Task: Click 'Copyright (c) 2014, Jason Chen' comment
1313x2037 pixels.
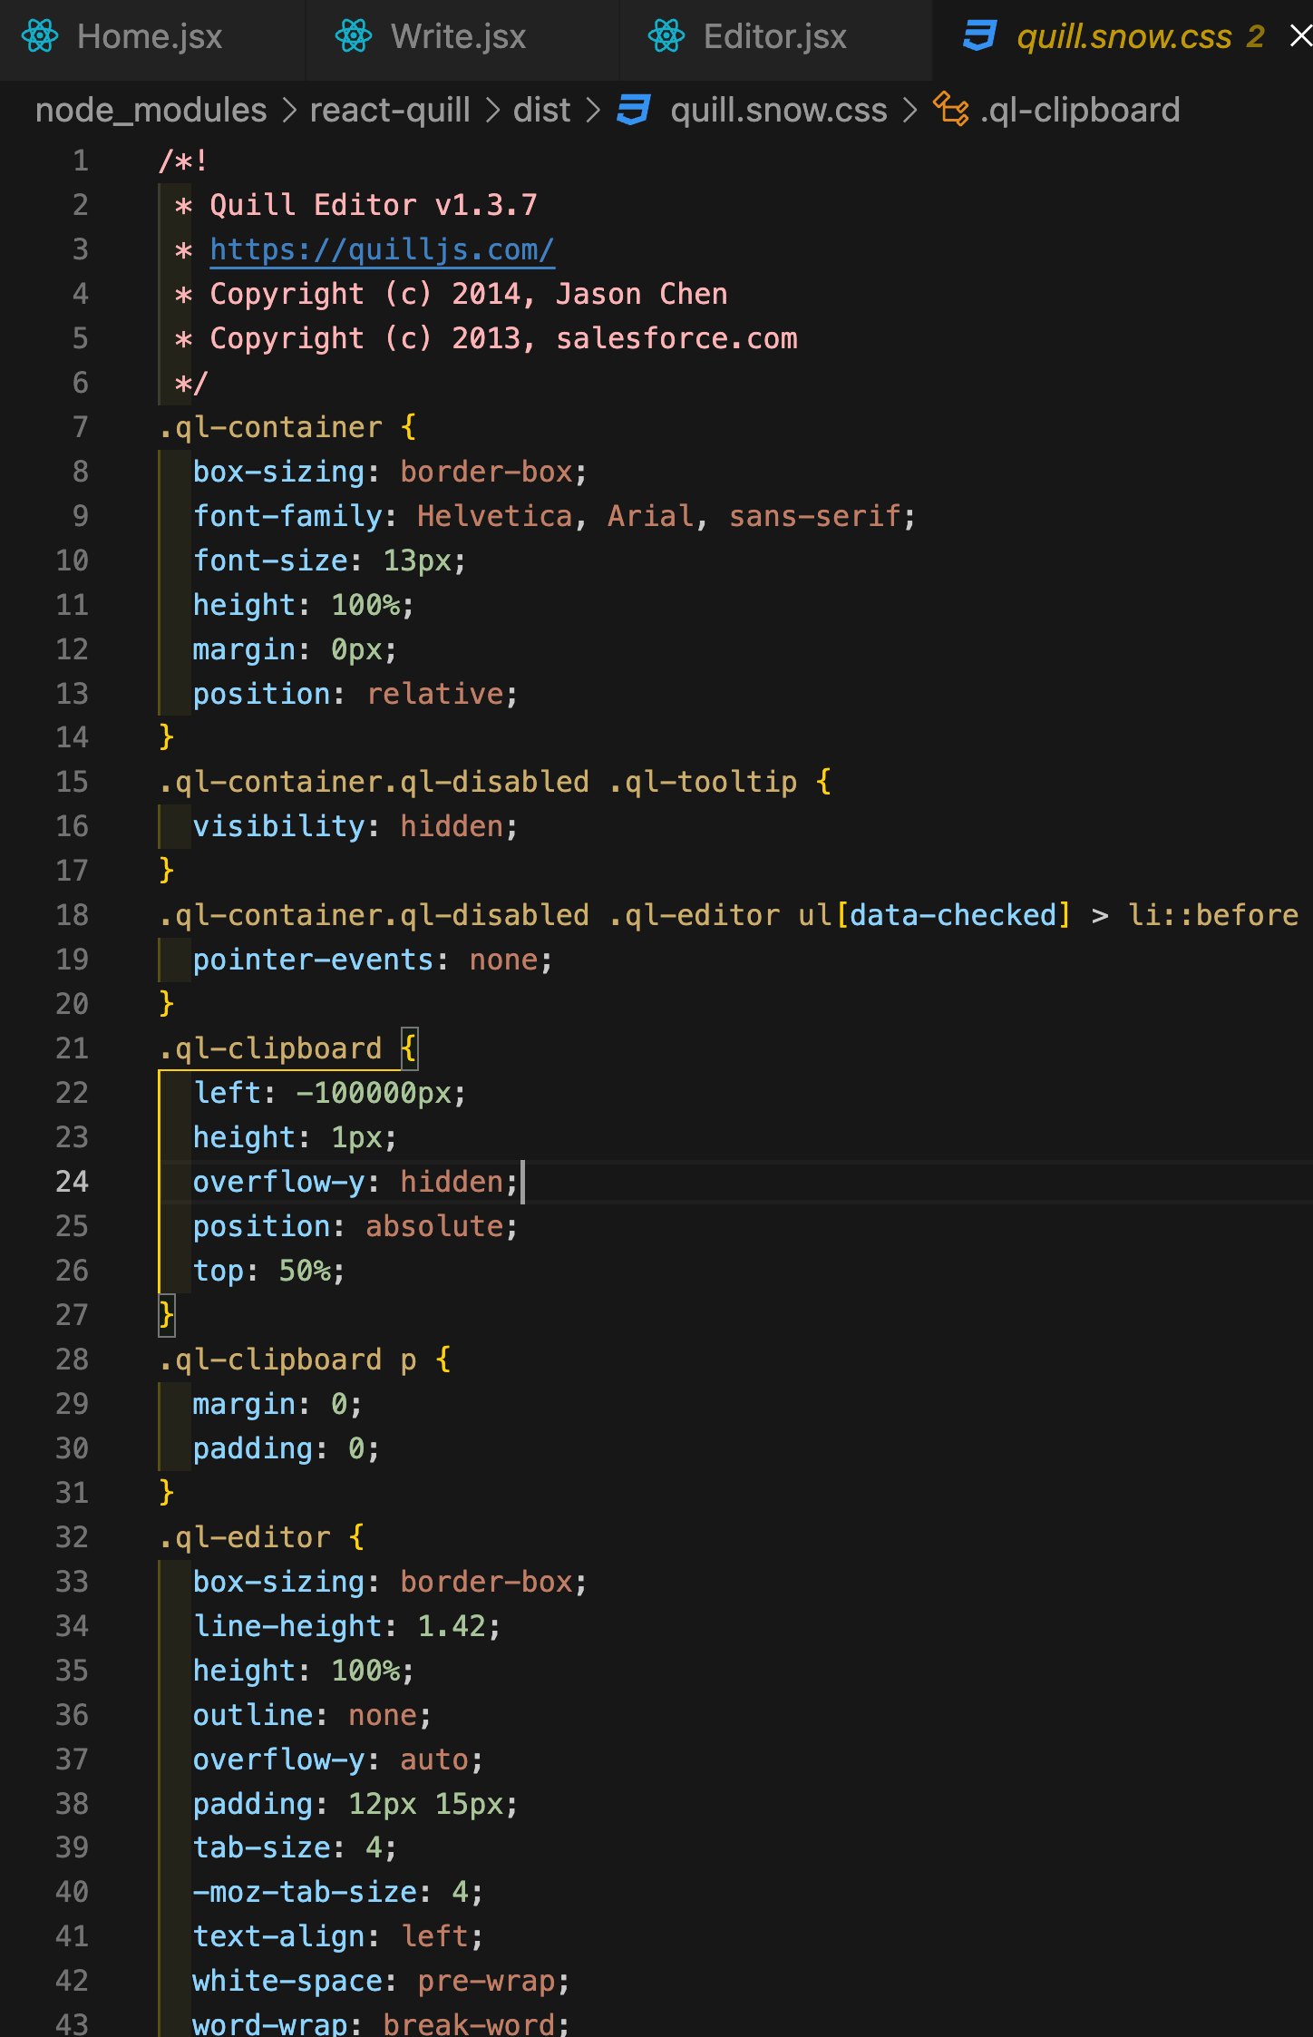Action: (469, 294)
